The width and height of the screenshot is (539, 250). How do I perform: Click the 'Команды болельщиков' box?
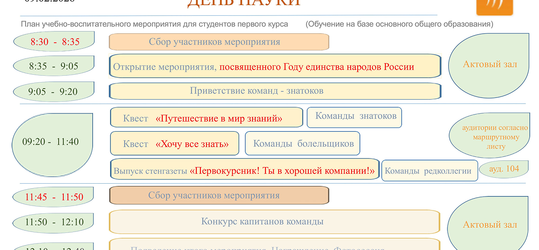302,143
